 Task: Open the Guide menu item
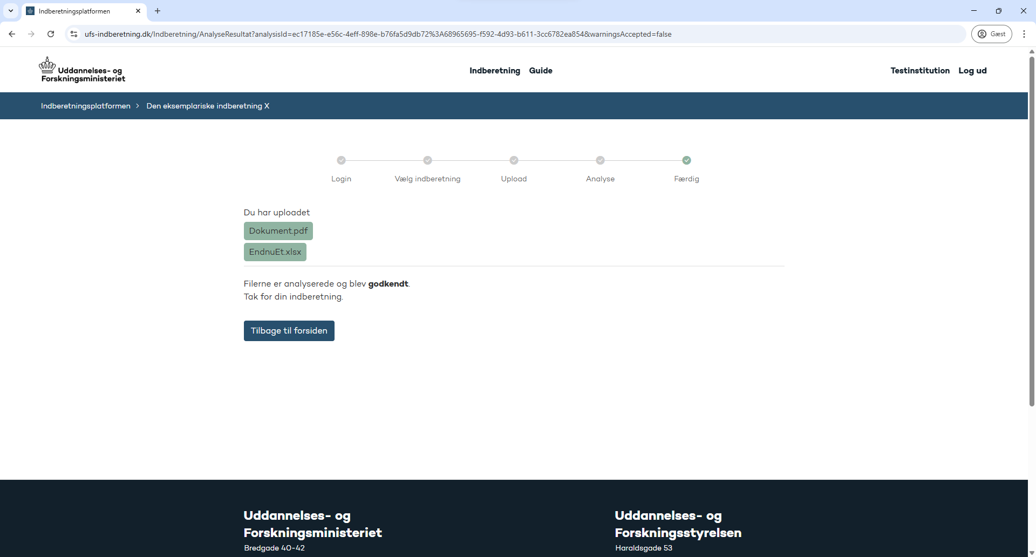click(x=541, y=71)
